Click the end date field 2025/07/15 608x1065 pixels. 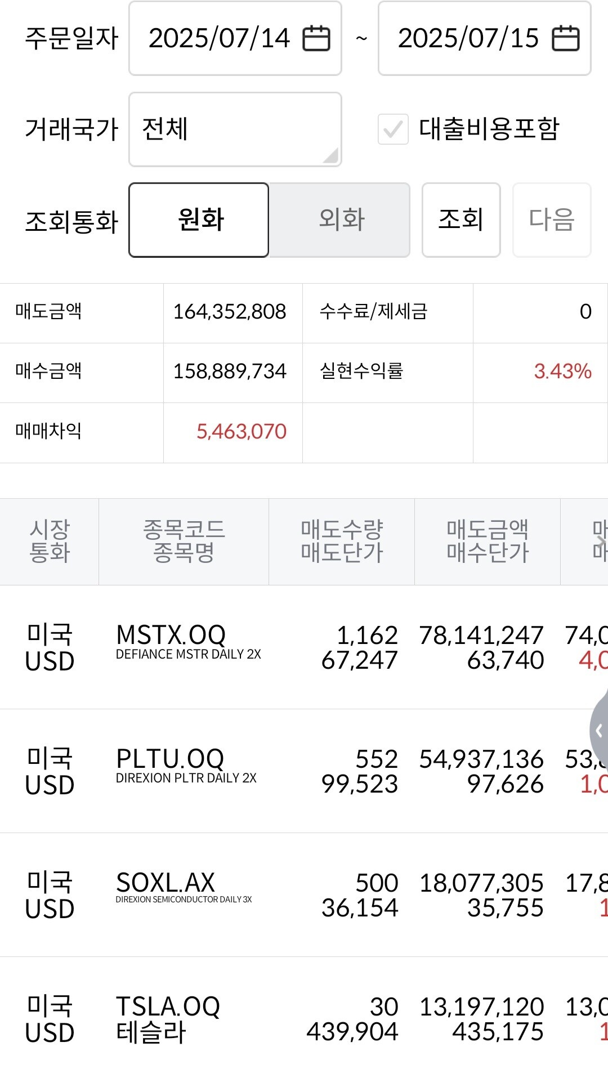pos(468,38)
